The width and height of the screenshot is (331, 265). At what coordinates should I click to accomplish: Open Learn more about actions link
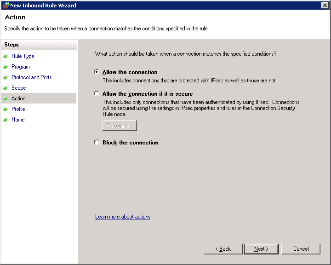(123, 217)
